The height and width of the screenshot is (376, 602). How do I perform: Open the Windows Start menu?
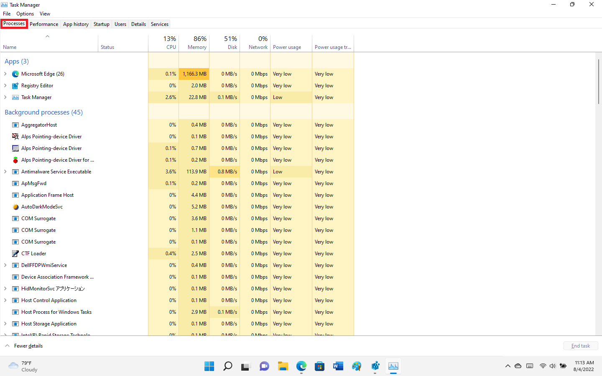tap(209, 366)
